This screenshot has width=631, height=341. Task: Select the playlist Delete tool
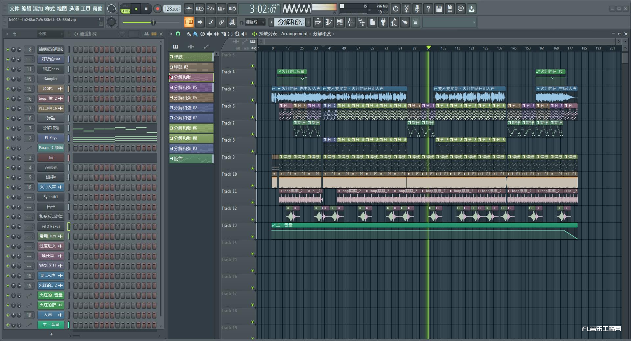pyautogui.click(x=202, y=34)
